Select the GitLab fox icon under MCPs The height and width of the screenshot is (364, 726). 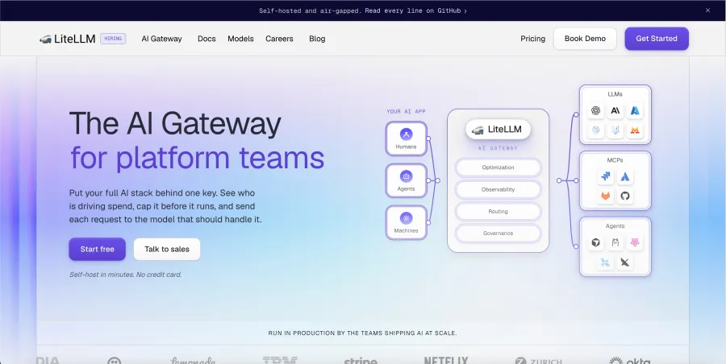coord(606,196)
